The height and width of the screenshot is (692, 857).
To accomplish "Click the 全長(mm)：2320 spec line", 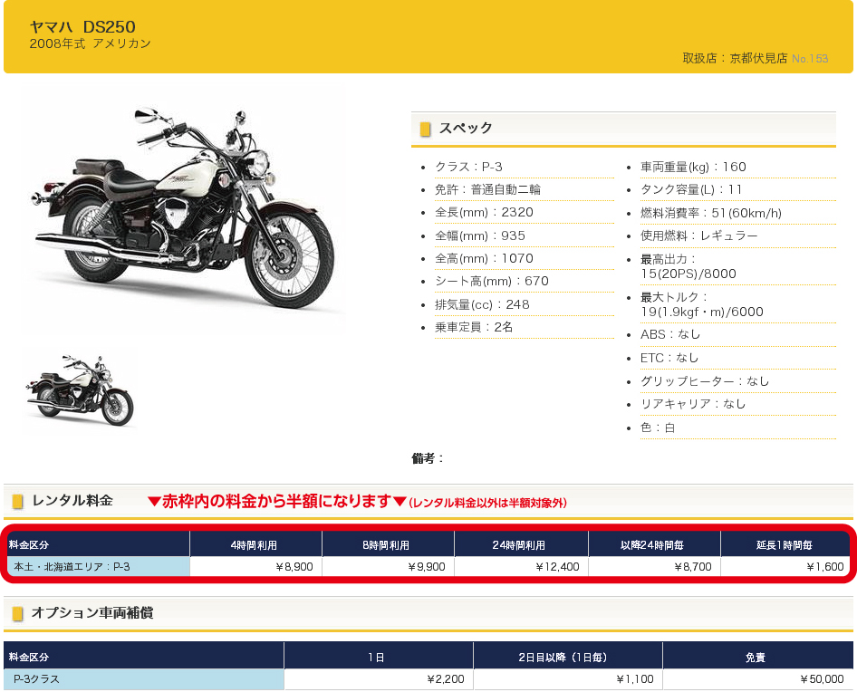I will pyautogui.click(x=484, y=212).
